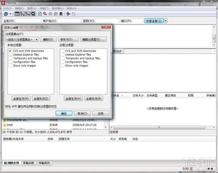The width and height of the screenshot is (218, 173).
Task: Check remote Useless Explorer files
Action: pos(62,55)
